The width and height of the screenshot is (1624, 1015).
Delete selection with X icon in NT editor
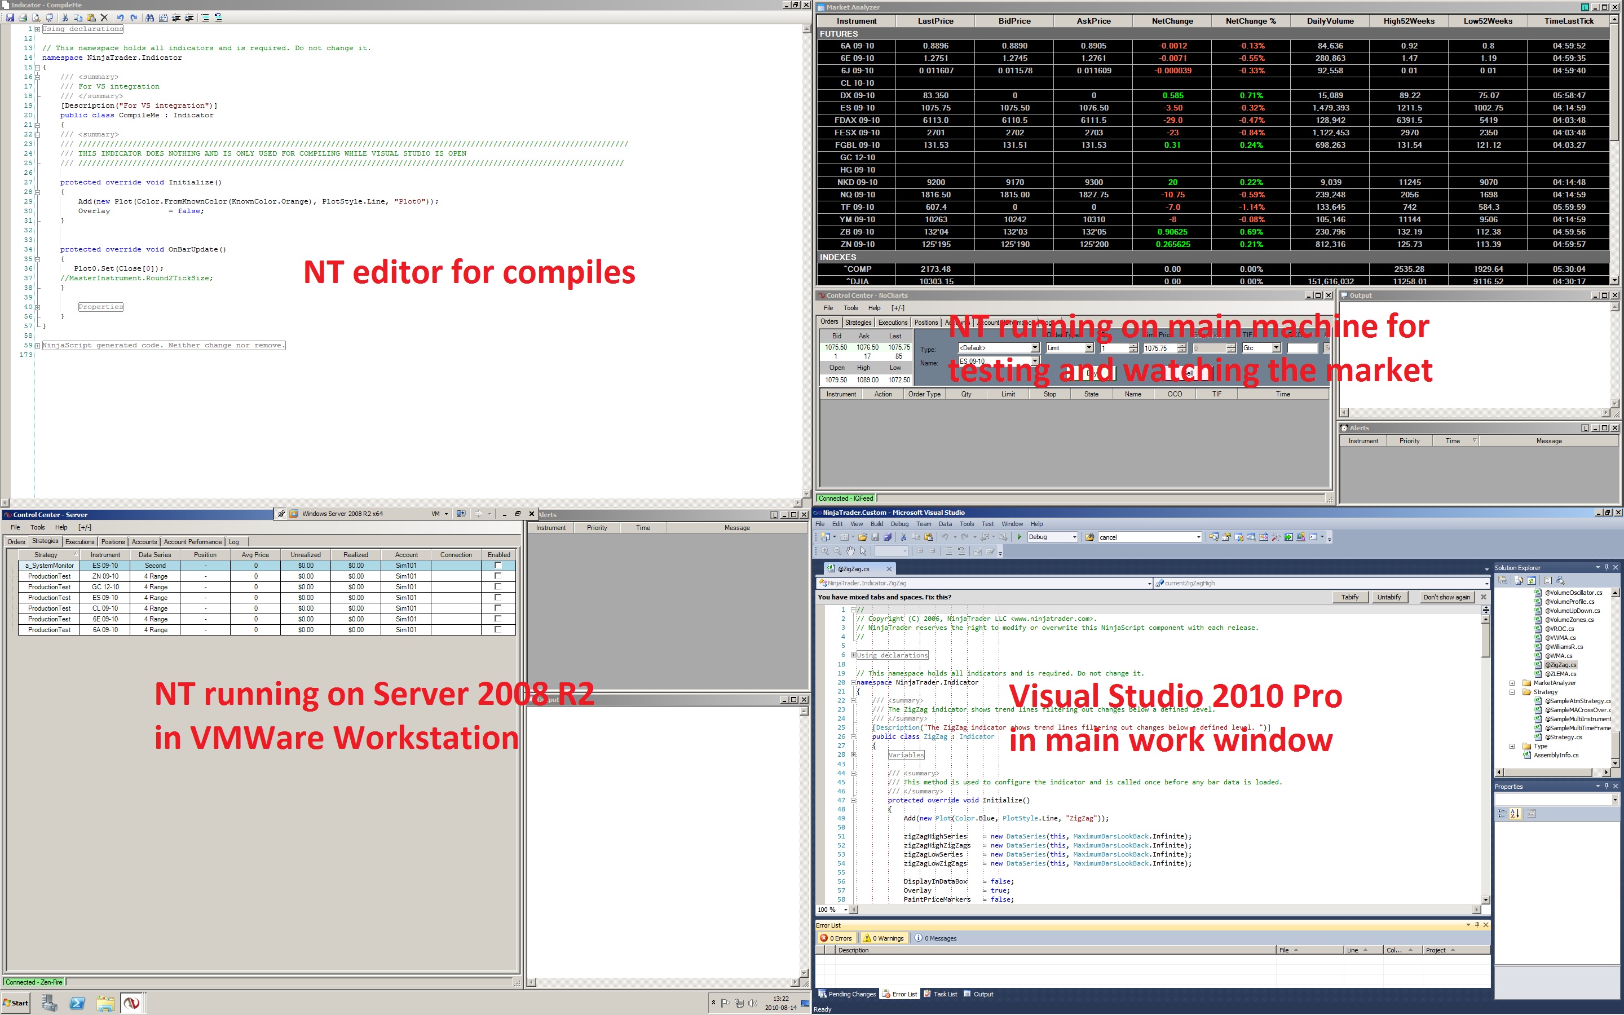click(104, 17)
